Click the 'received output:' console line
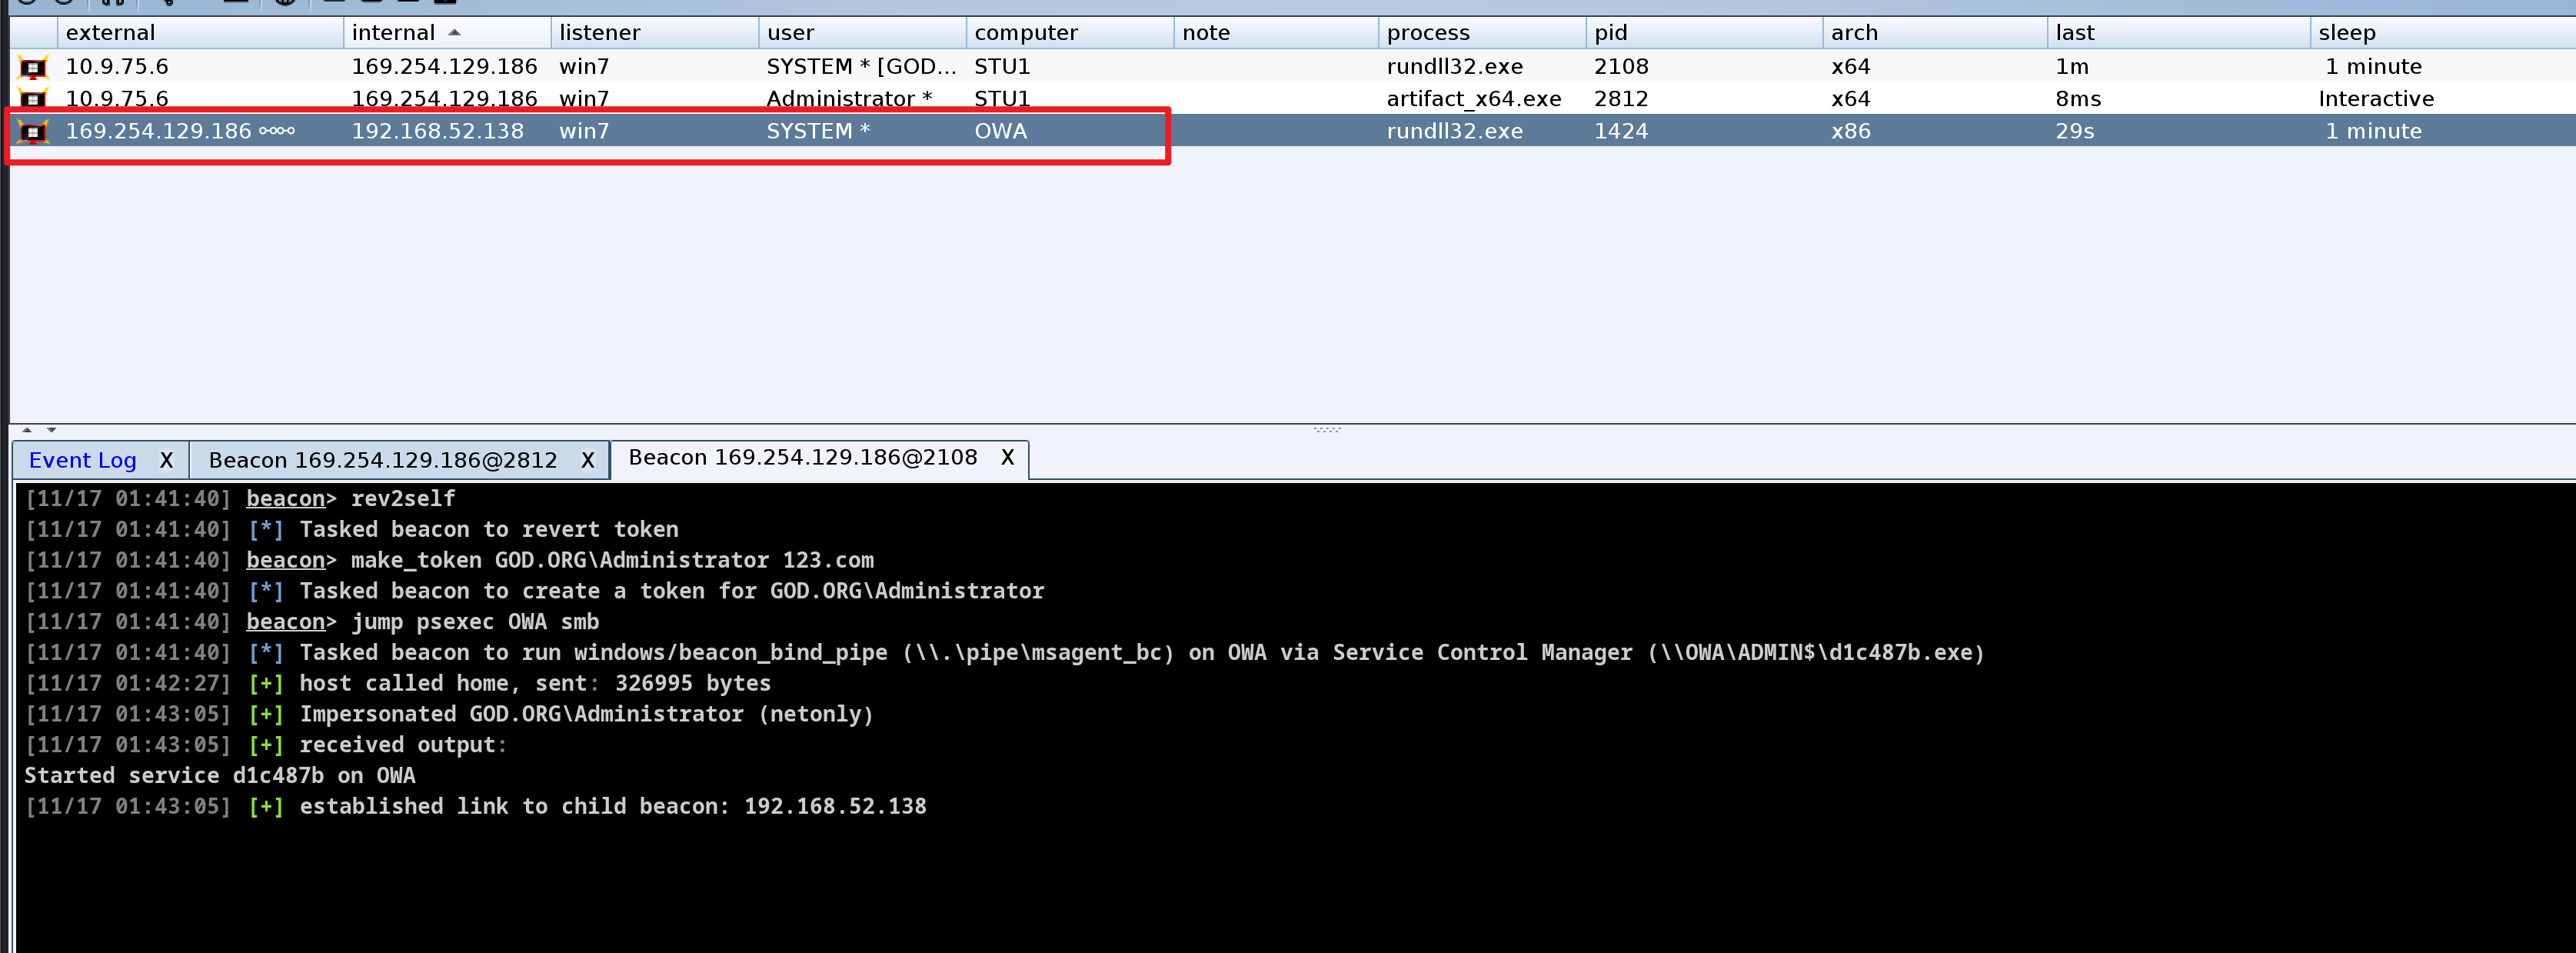 tap(403, 745)
